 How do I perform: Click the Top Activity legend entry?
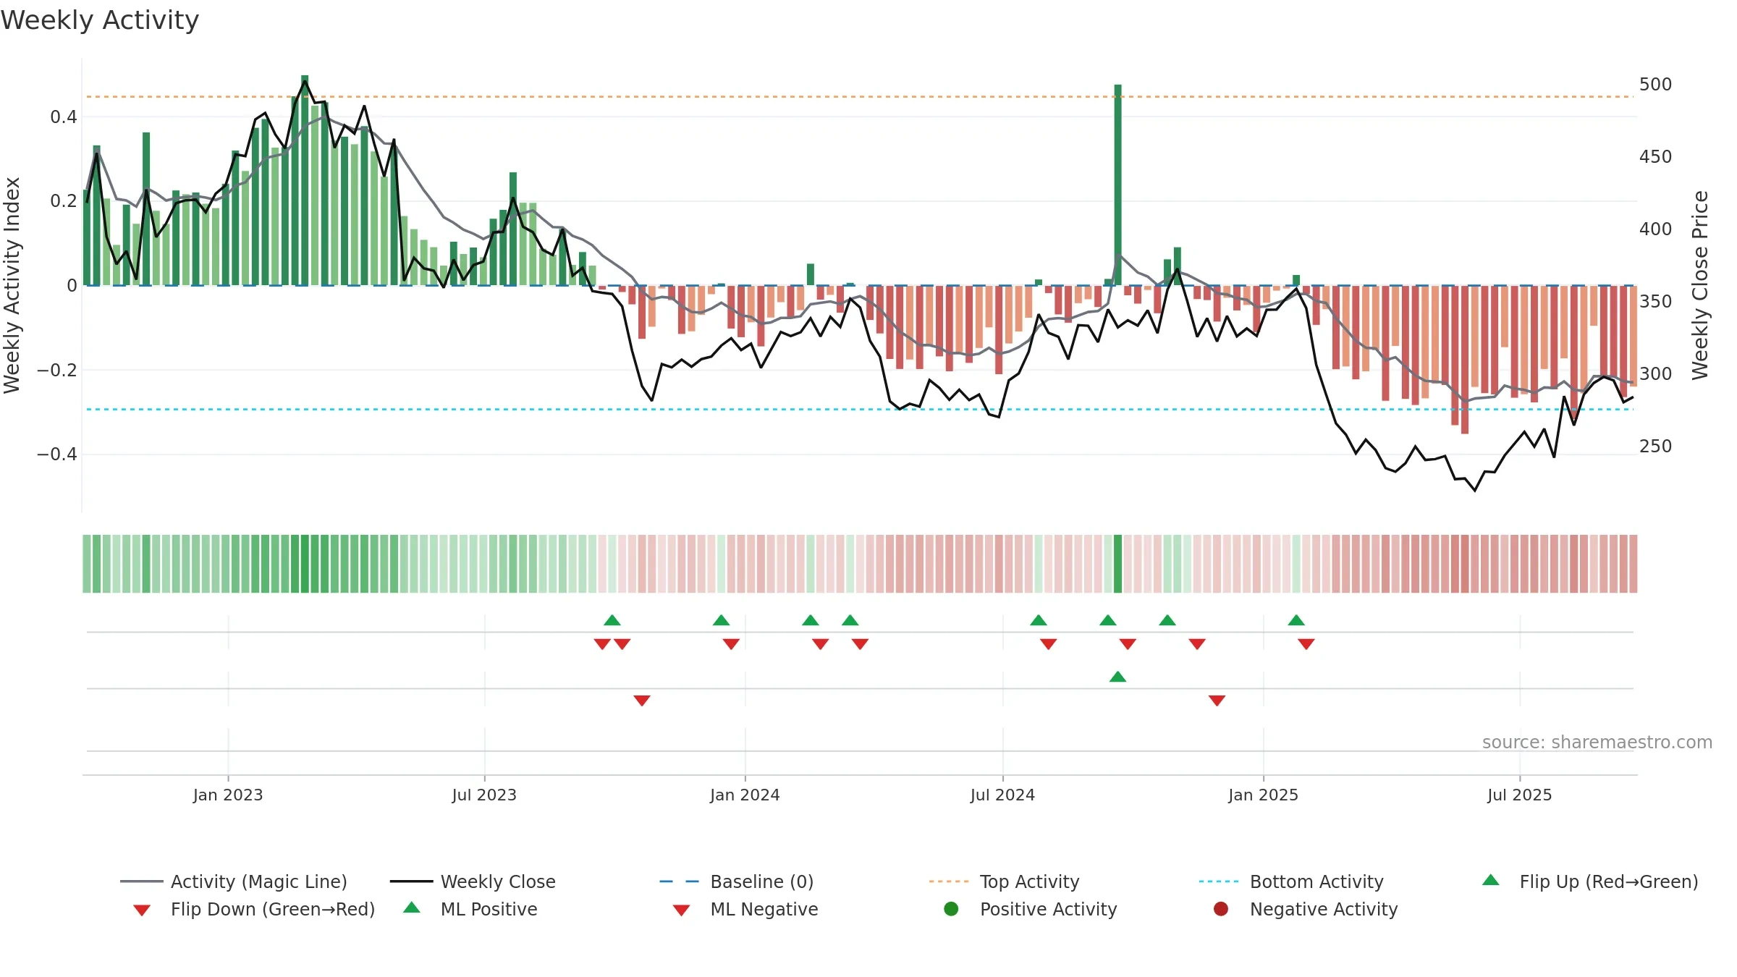1004,881
